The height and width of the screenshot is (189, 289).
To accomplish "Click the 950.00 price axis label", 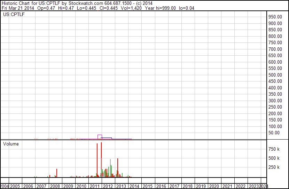I will [x=275, y=17].
